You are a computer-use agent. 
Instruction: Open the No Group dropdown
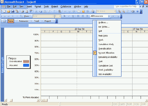click(115, 11)
